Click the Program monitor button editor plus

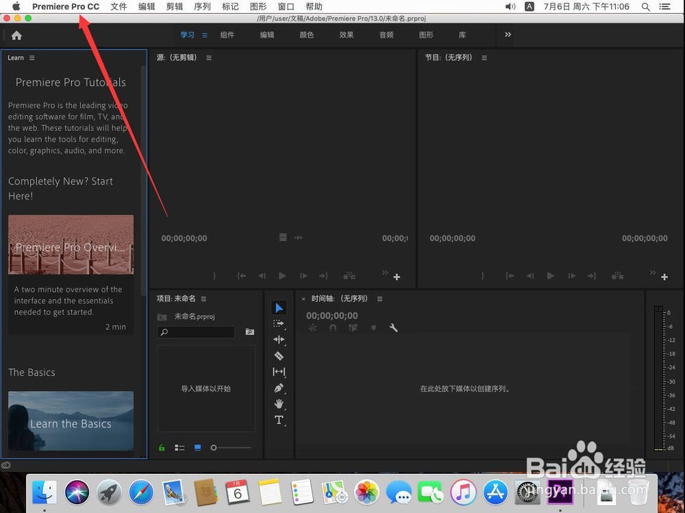664,277
